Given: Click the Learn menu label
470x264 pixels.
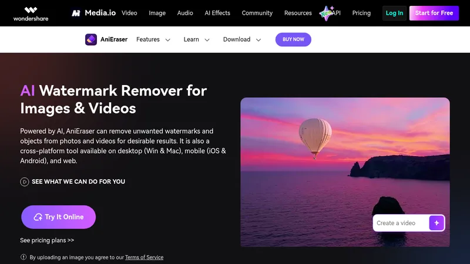Looking at the screenshot, I should point(192,39).
